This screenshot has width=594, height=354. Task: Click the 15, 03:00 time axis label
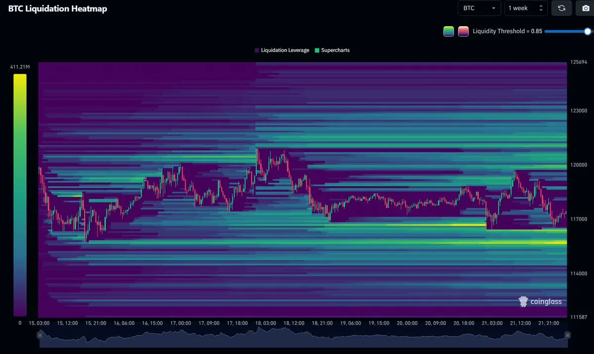tap(39, 323)
